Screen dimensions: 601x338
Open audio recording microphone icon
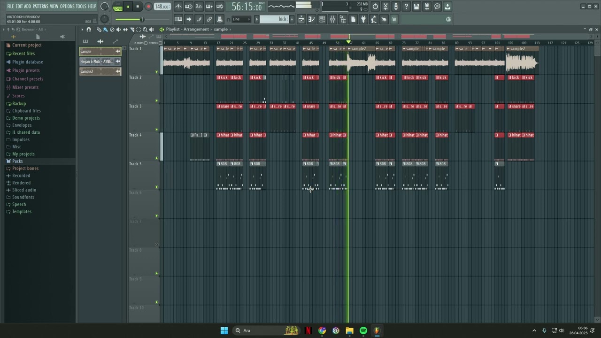click(x=396, y=7)
